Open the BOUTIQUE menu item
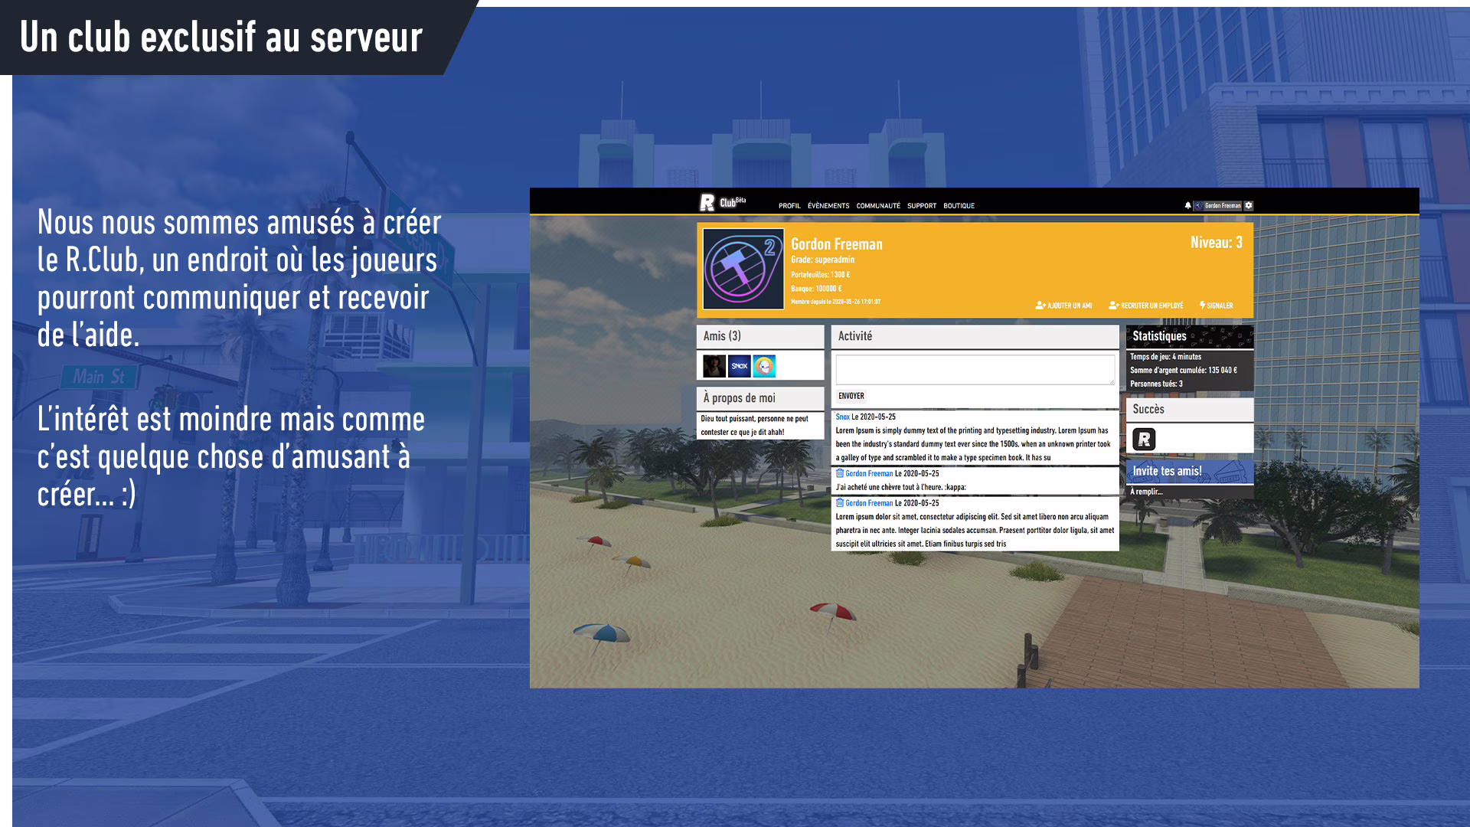1470x827 pixels. (959, 206)
